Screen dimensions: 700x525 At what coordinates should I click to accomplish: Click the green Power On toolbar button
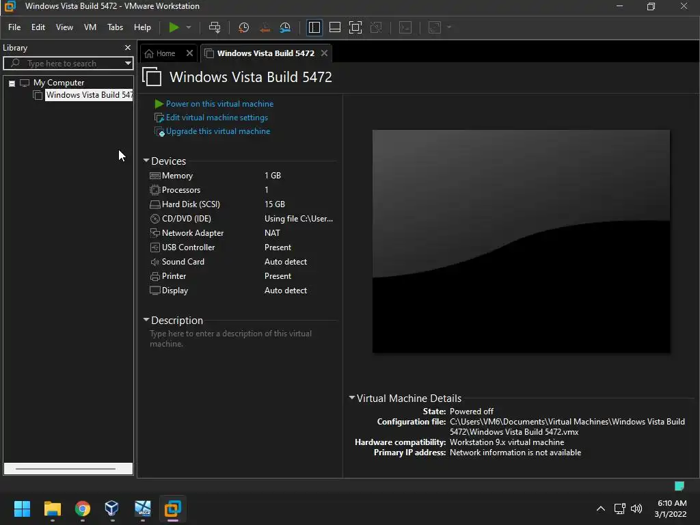pyautogui.click(x=174, y=27)
